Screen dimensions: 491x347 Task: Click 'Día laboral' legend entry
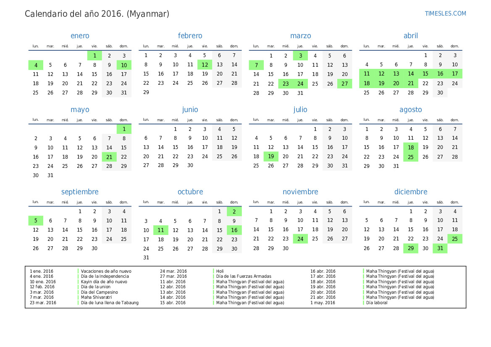[377, 303]
